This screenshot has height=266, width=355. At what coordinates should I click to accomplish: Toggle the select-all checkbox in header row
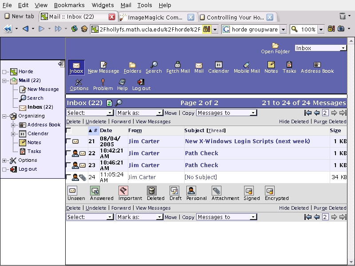(68, 131)
